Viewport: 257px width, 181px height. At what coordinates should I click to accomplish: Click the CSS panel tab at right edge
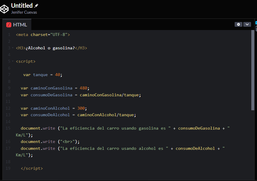256,26
